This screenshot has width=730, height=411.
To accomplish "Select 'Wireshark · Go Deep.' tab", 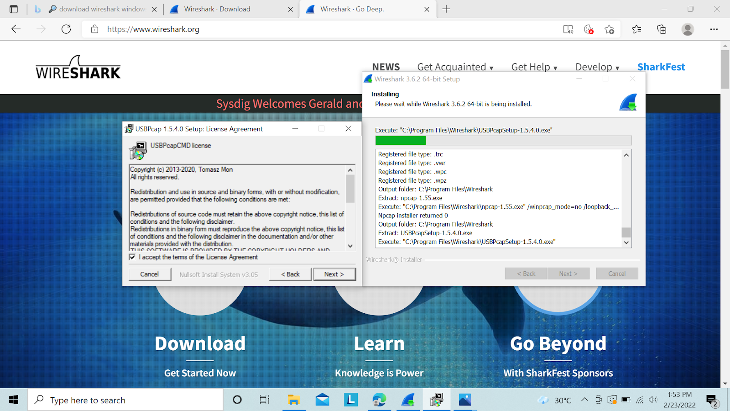I will [x=367, y=9].
